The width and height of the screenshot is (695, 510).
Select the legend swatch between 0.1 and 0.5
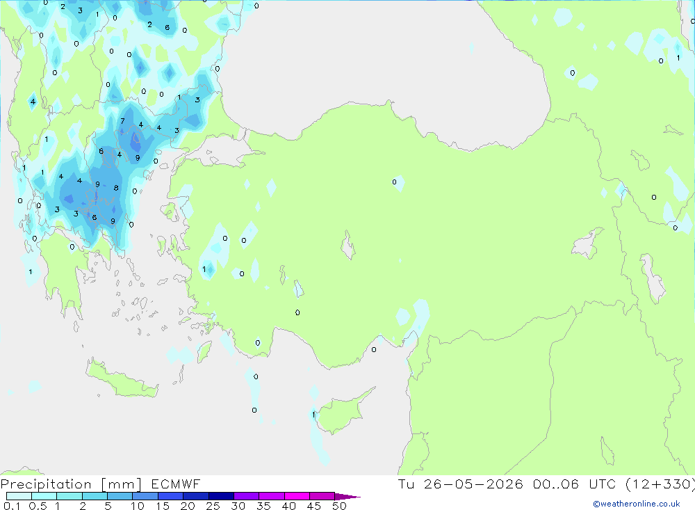click(19, 496)
